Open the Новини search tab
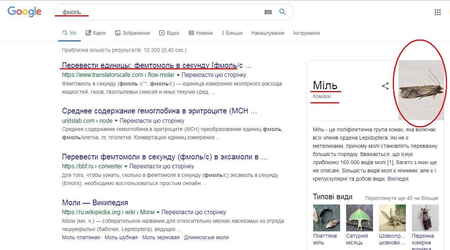This screenshot has height=250, width=450. pyautogui.click(x=201, y=33)
